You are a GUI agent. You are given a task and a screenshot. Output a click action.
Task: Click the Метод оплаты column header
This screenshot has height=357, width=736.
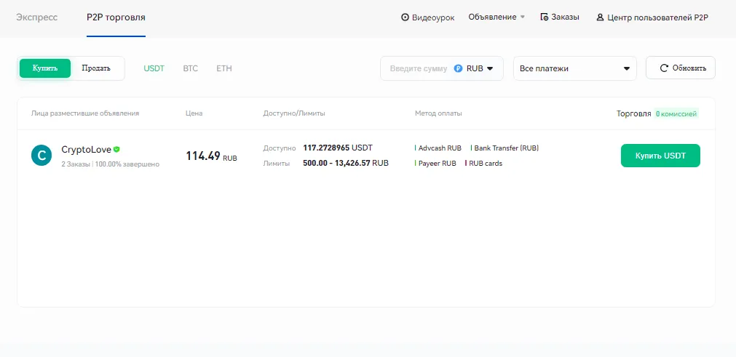click(x=438, y=113)
